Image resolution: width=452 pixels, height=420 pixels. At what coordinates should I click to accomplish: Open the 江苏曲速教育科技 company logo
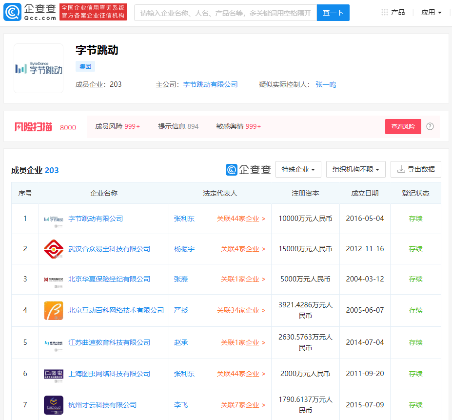click(x=53, y=343)
